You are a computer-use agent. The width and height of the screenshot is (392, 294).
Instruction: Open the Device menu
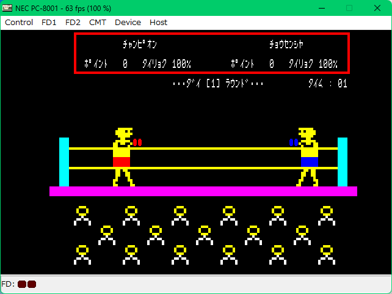128,22
